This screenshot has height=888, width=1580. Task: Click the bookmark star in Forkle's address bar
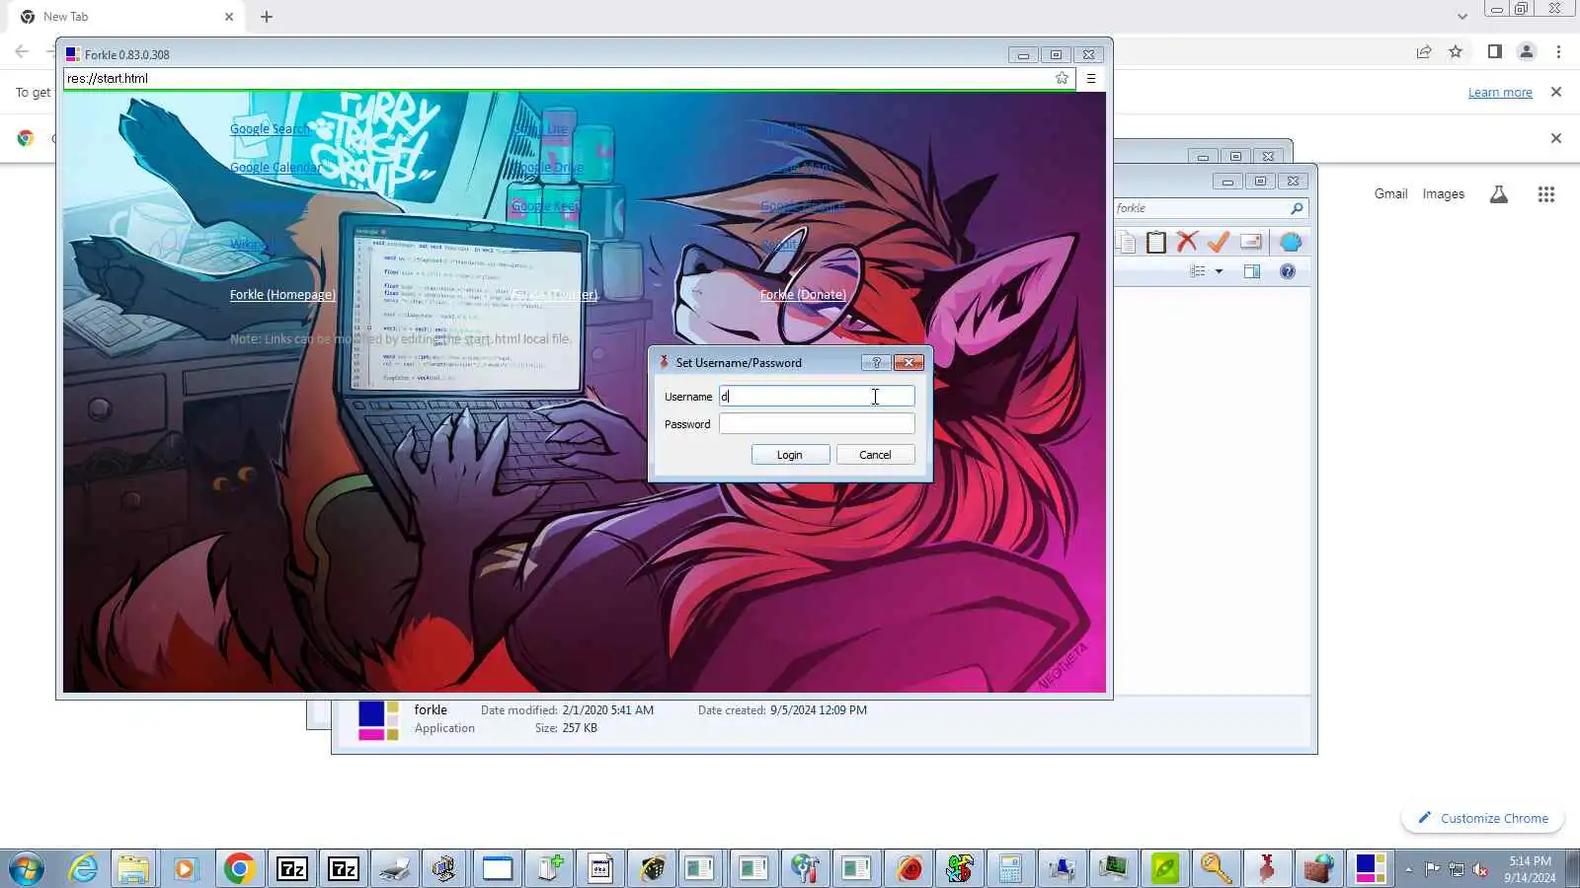pyautogui.click(x=1062, y=78)
